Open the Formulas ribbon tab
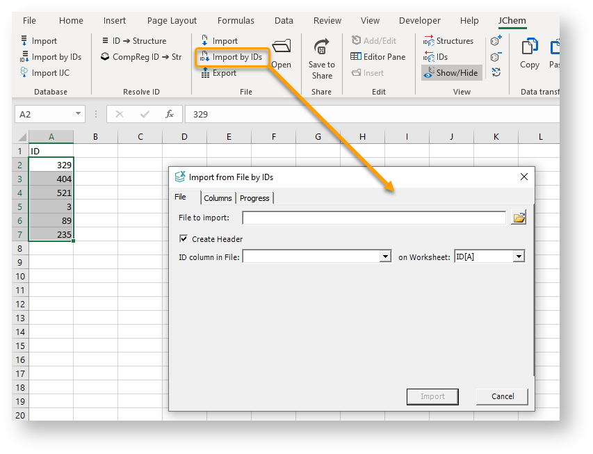 pyautogui.click(x=236, y=21)
